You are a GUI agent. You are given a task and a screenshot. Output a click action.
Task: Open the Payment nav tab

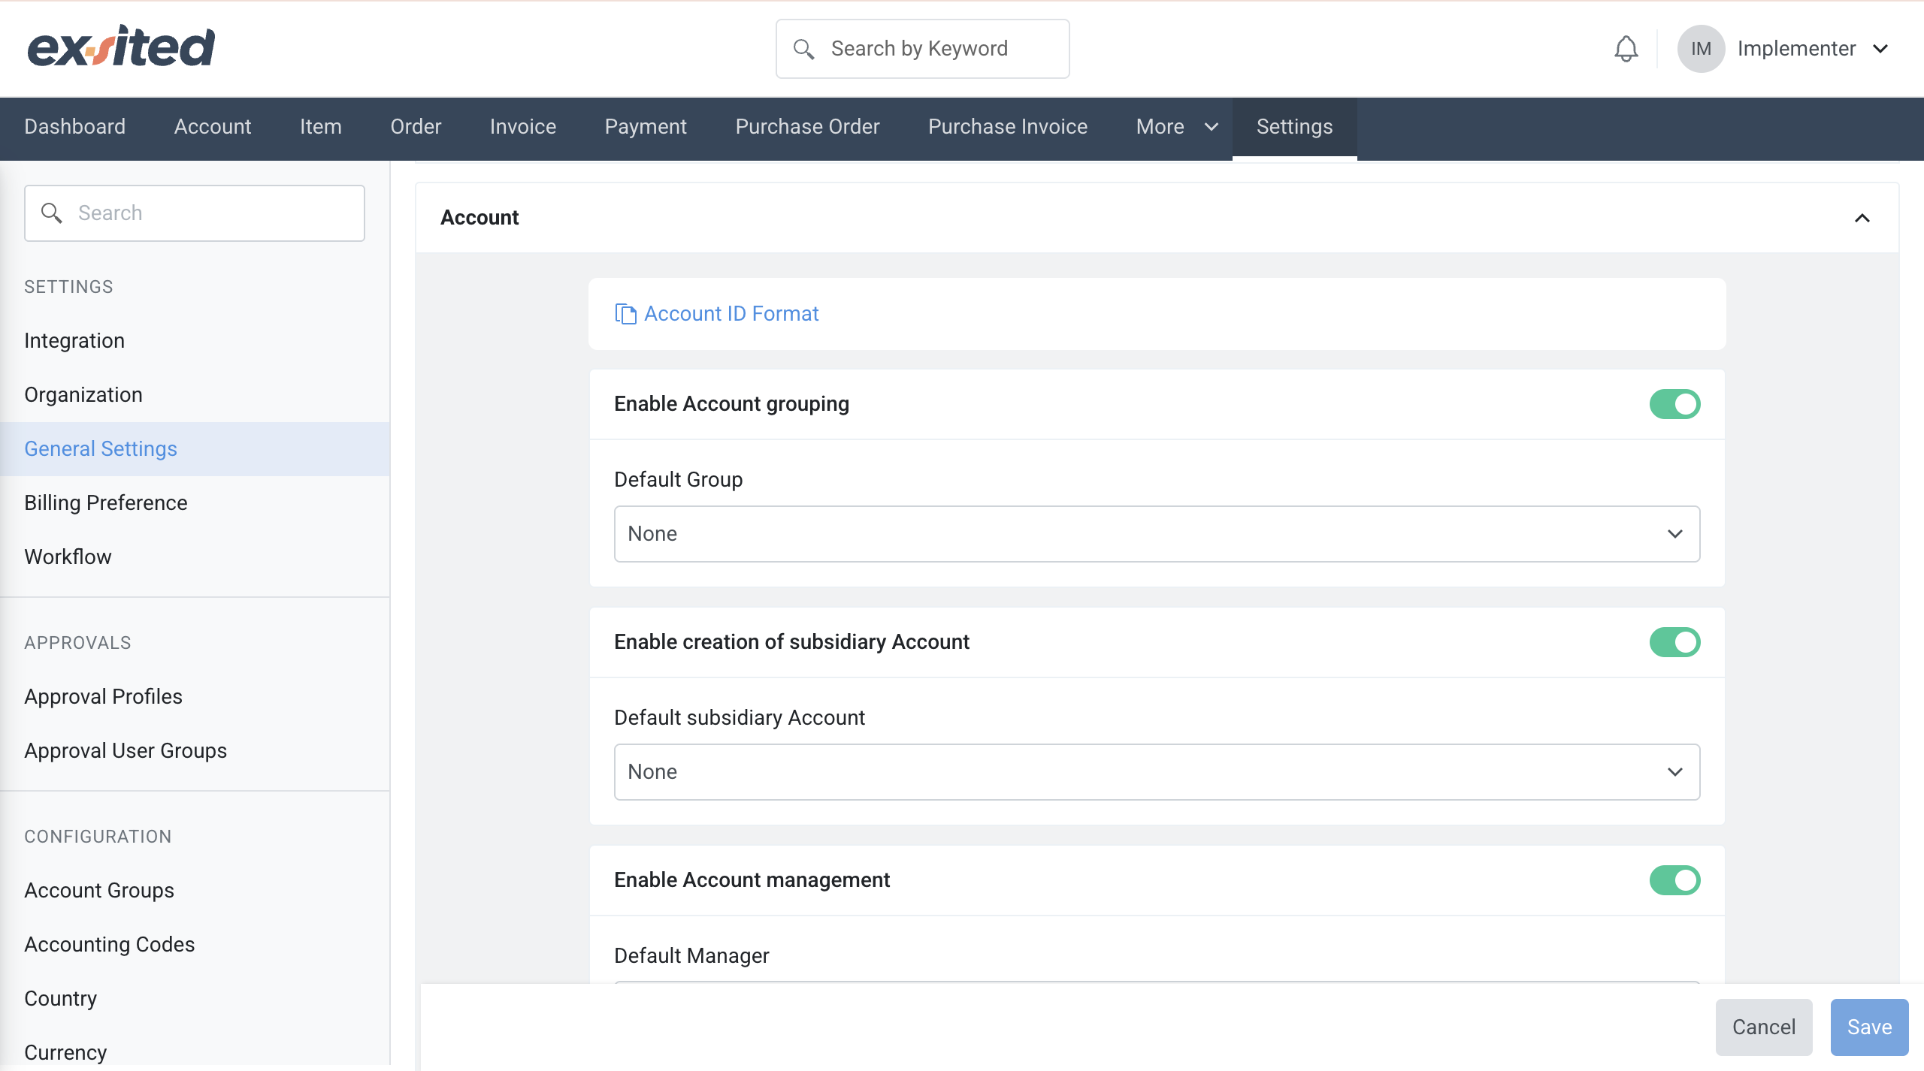pyautogui.click(x=646, y=127)
